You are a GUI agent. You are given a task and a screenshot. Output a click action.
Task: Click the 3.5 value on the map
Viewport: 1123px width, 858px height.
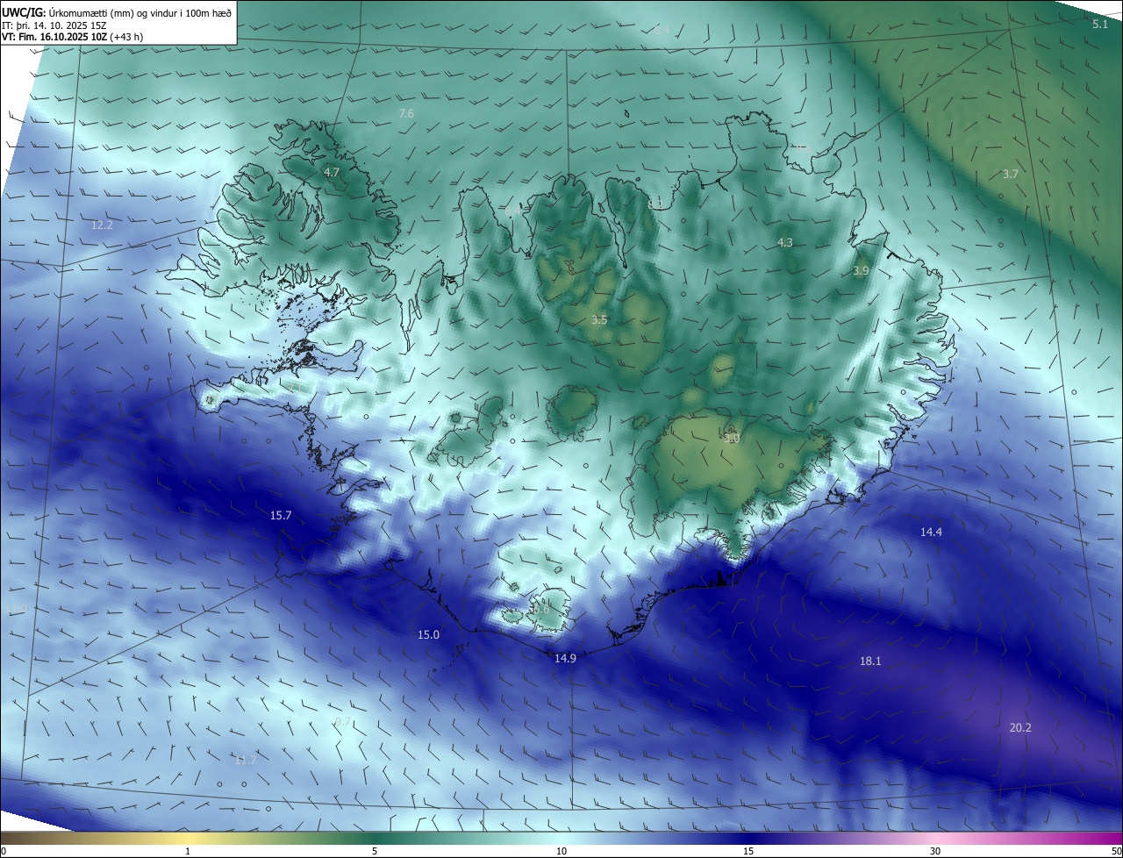click(x=599, y=320)
